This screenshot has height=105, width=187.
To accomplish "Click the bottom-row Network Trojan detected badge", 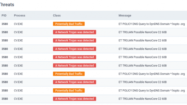I will click(x=75, y=99).
